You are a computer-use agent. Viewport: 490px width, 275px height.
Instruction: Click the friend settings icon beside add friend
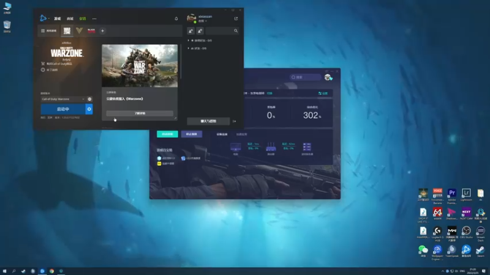200,31
